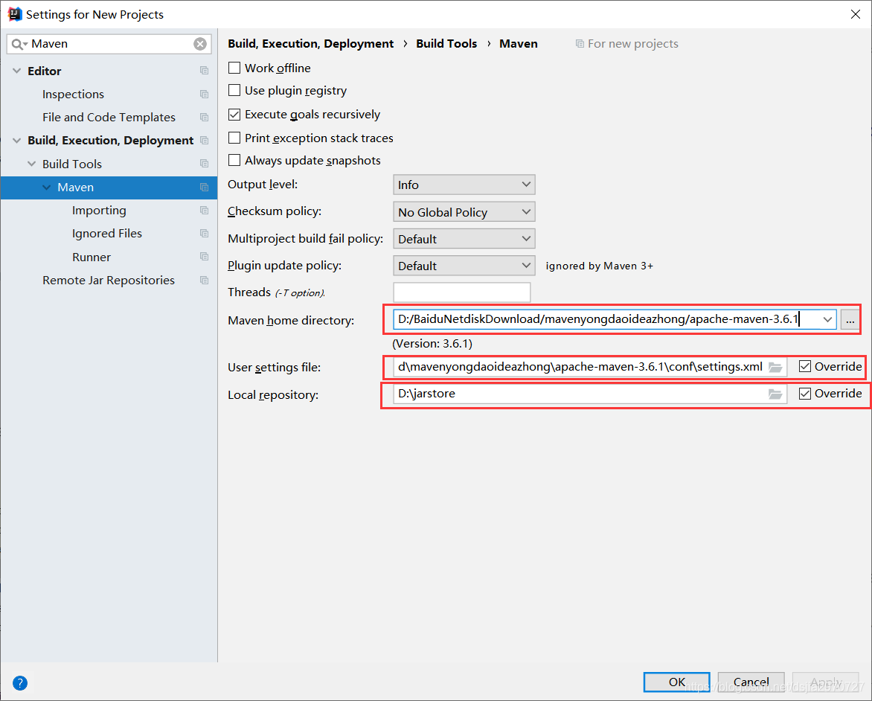Click the project-level icon beside Build Tools
The width and height of the screenshot is (872, 701).
tap(204, 164)
